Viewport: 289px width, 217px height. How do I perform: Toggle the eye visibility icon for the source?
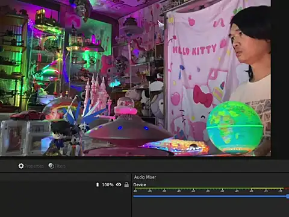click(x=119, y=184)
